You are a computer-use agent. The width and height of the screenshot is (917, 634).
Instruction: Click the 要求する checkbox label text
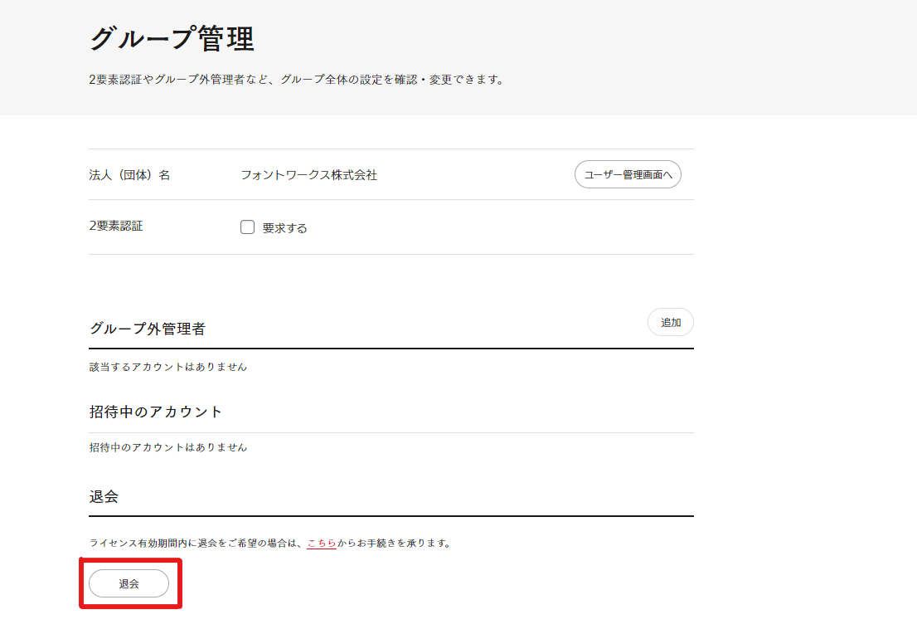coord(284,228)
